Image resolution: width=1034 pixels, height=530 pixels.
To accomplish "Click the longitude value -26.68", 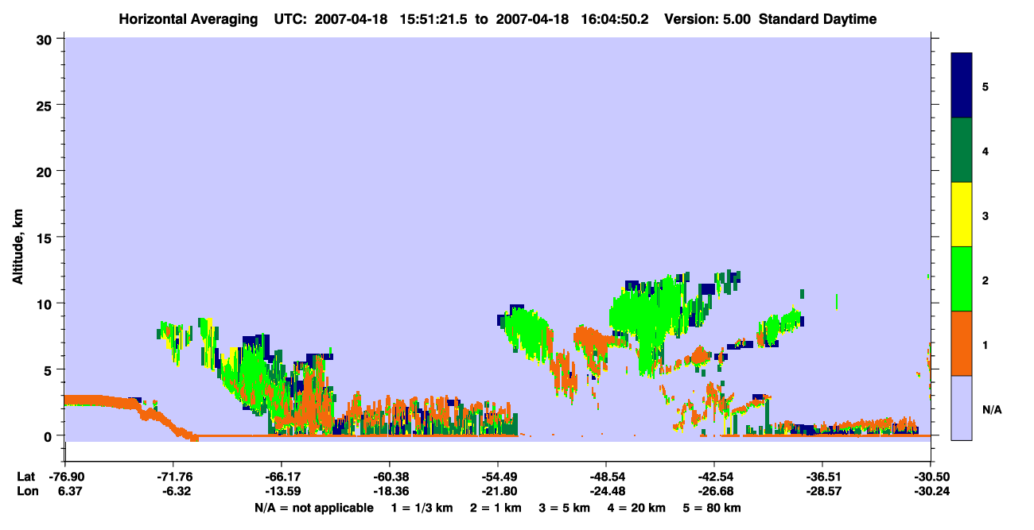I will [714, 490].
